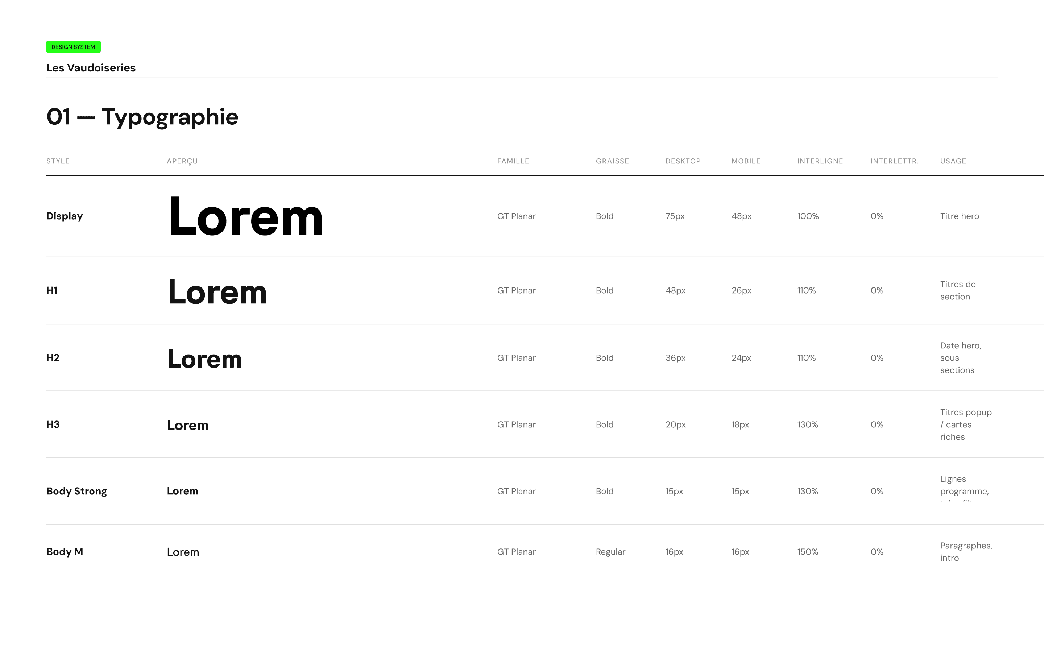Select the INTERLIGNE column header

[x=820, y=161]
